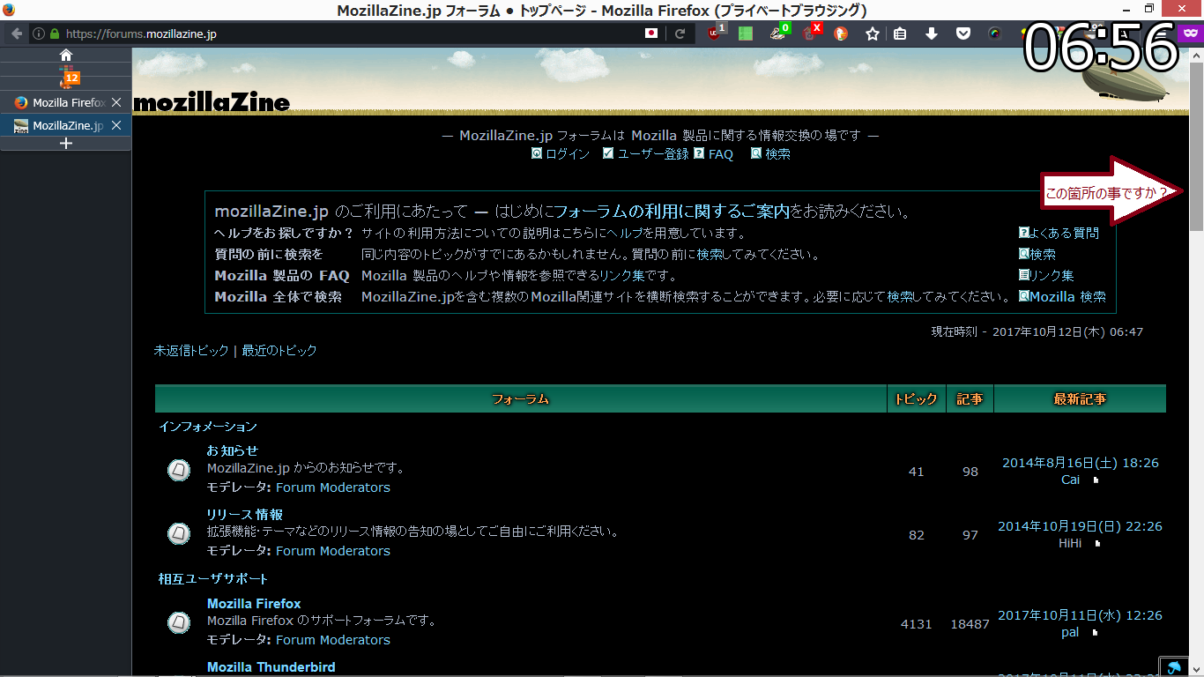1204x677 pixels.
Task: Open the FAQ link in header
Action: point(720,153)
